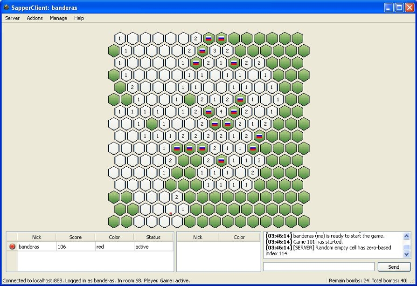417x286 pixels.
Task: Click the 'Game 101 has started' chat line
Action: (304, 242)
